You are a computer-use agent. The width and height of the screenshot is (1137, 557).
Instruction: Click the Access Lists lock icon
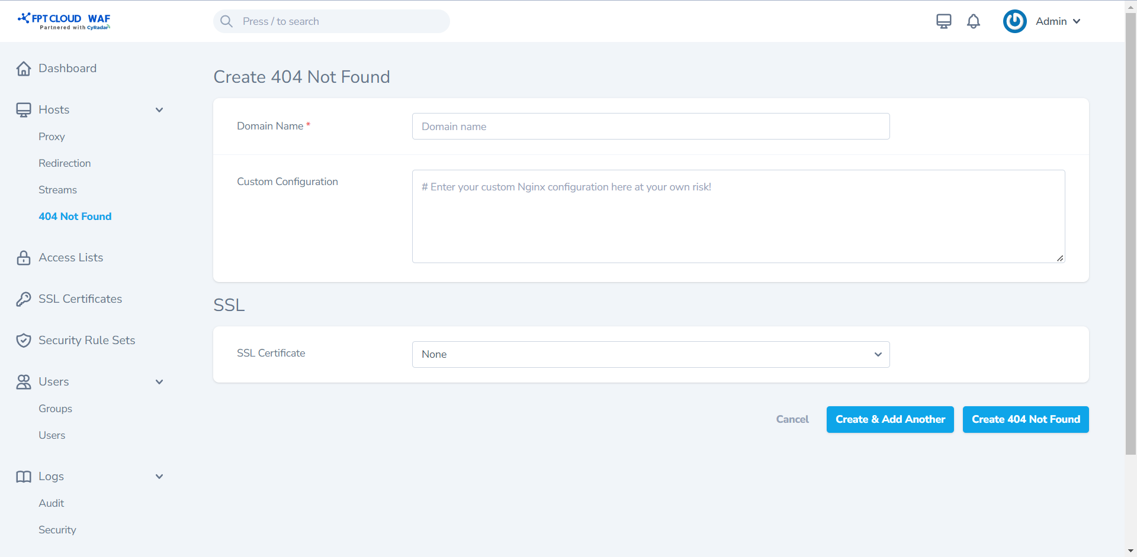(24, 258)
